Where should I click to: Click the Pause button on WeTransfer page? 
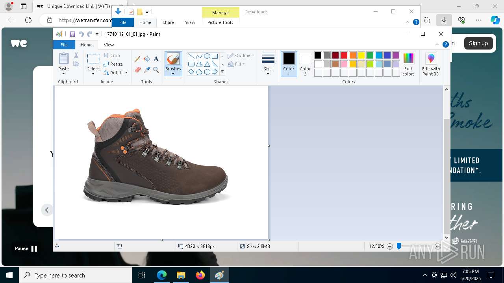coord(26,248)
